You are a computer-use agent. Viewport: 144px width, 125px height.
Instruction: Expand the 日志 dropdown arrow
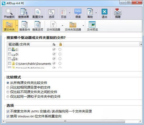point(70,13)
